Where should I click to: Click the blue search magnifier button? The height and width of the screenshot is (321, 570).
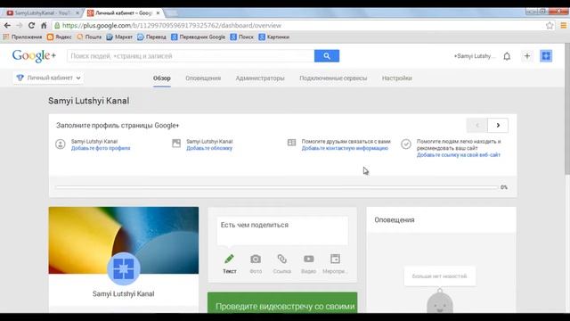[327, 56]
